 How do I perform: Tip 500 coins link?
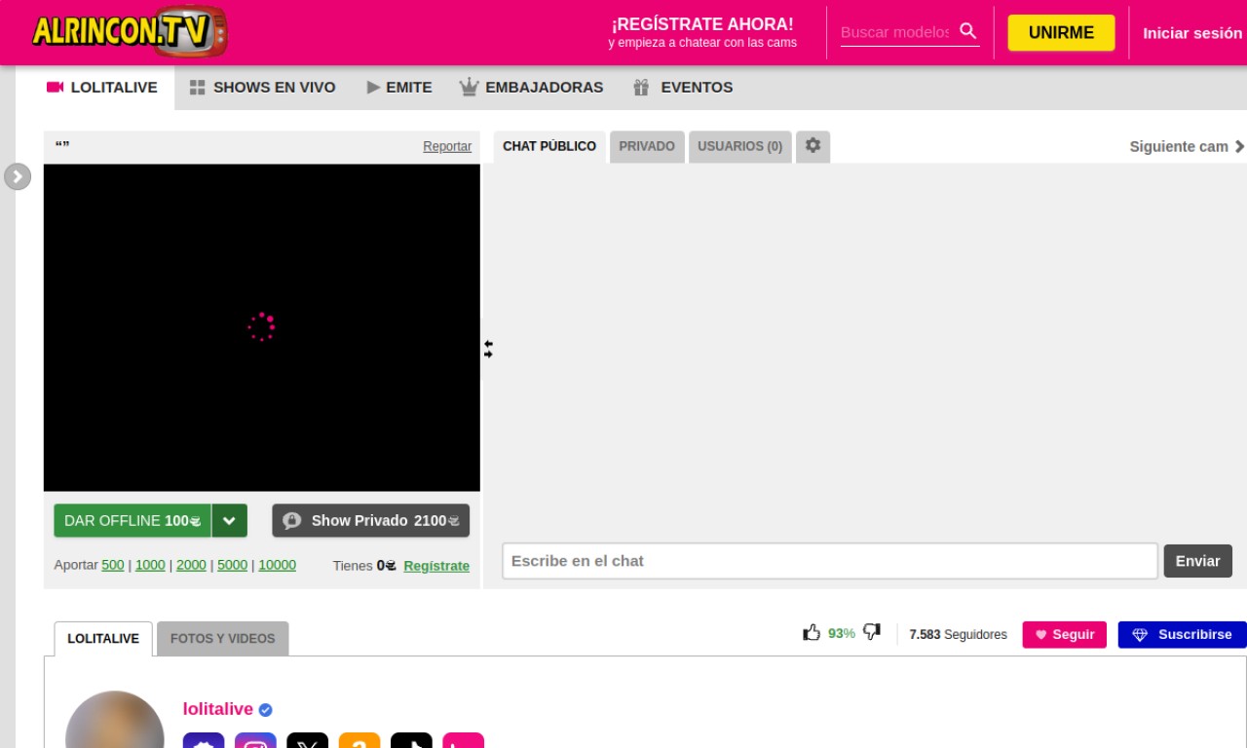point(113,565)
